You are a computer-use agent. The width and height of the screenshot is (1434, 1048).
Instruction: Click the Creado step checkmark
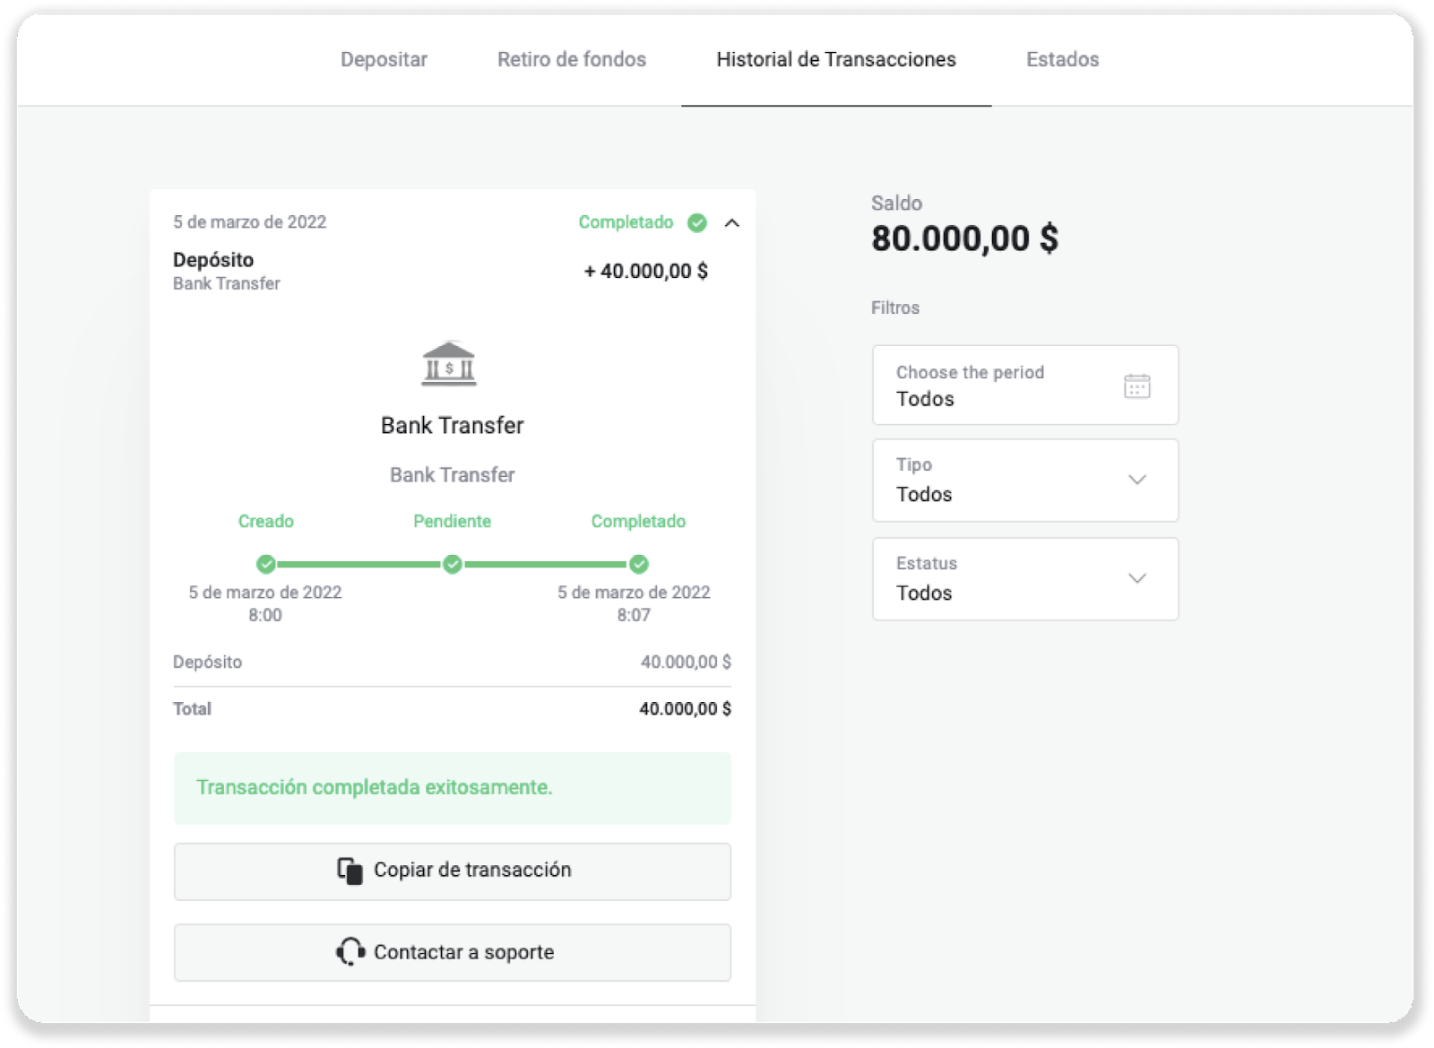[x=265, y=564]
